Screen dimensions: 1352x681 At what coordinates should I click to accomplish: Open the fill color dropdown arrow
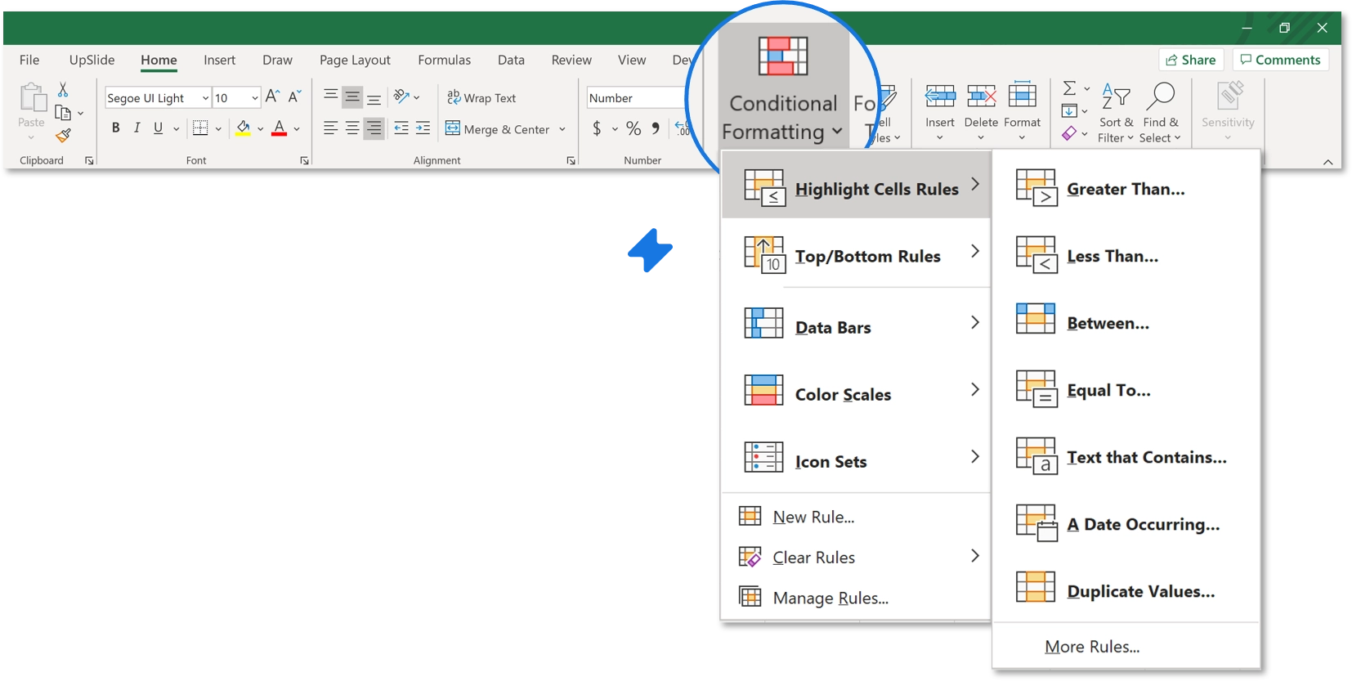(261, 128)
